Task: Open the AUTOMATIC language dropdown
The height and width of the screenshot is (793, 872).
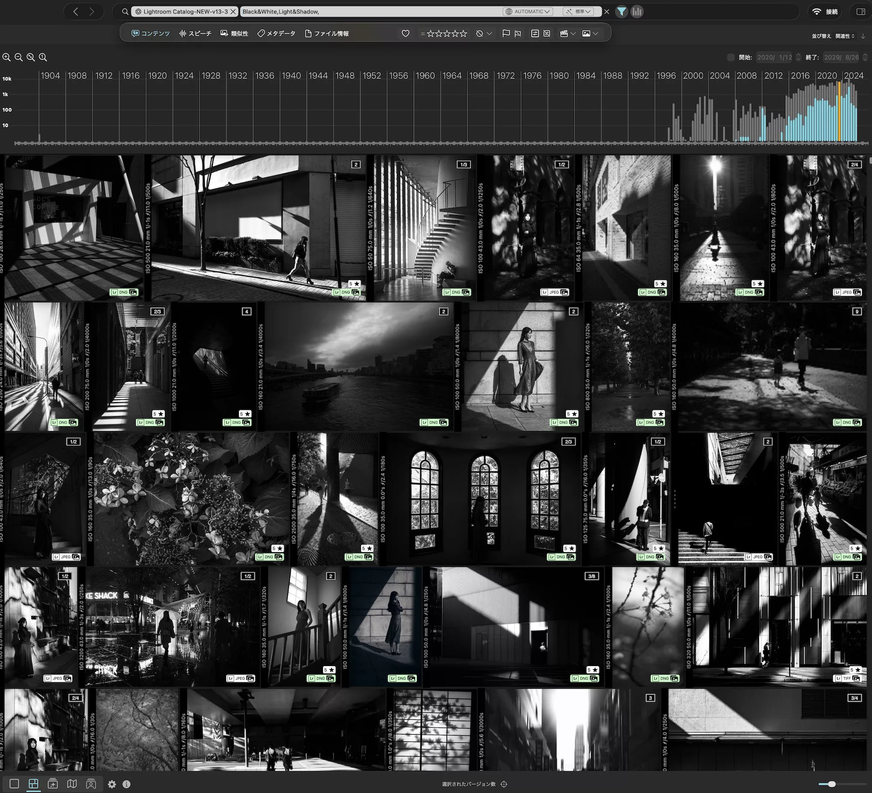Action: coord(528,12)
